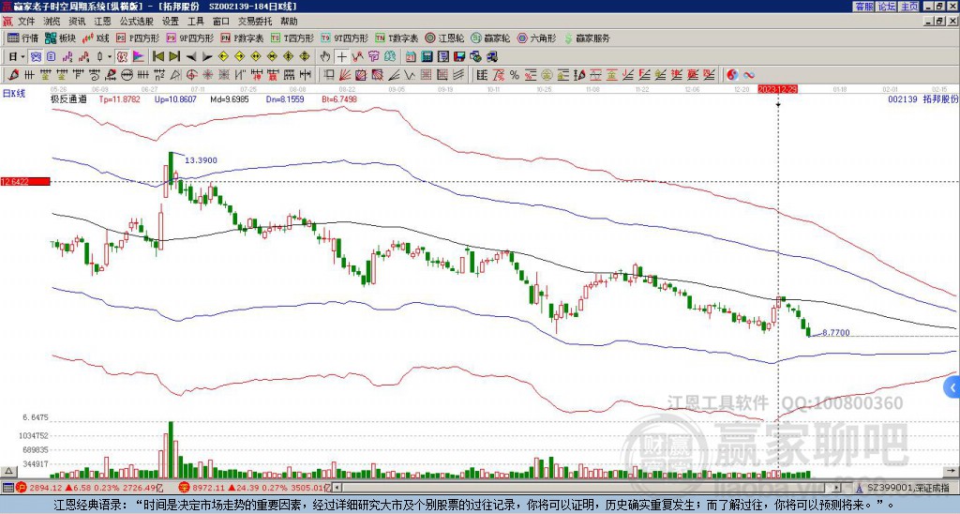The image size is (960, 514).
Task: Click the 论坛 forum link
Action: 886,6
